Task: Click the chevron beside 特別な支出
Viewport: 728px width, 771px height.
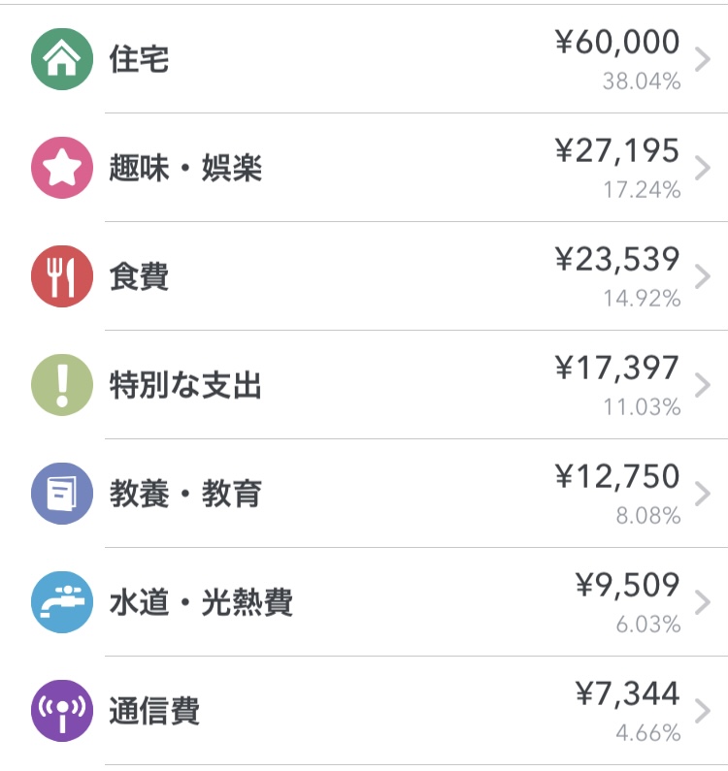Action: [704, 386]
